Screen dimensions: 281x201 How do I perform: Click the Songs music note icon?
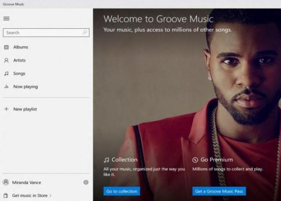6,74
